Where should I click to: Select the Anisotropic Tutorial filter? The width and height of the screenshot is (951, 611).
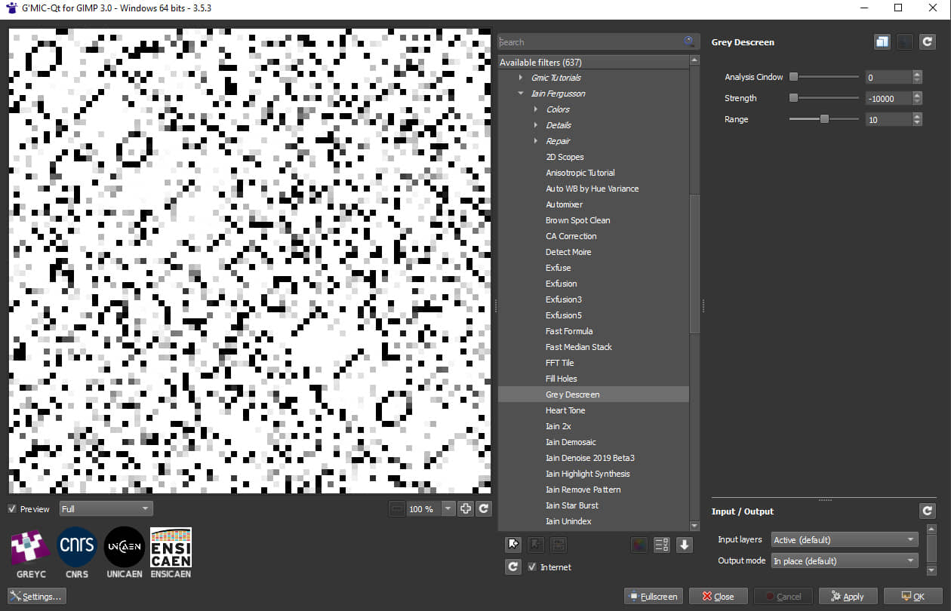pos(580,173)
